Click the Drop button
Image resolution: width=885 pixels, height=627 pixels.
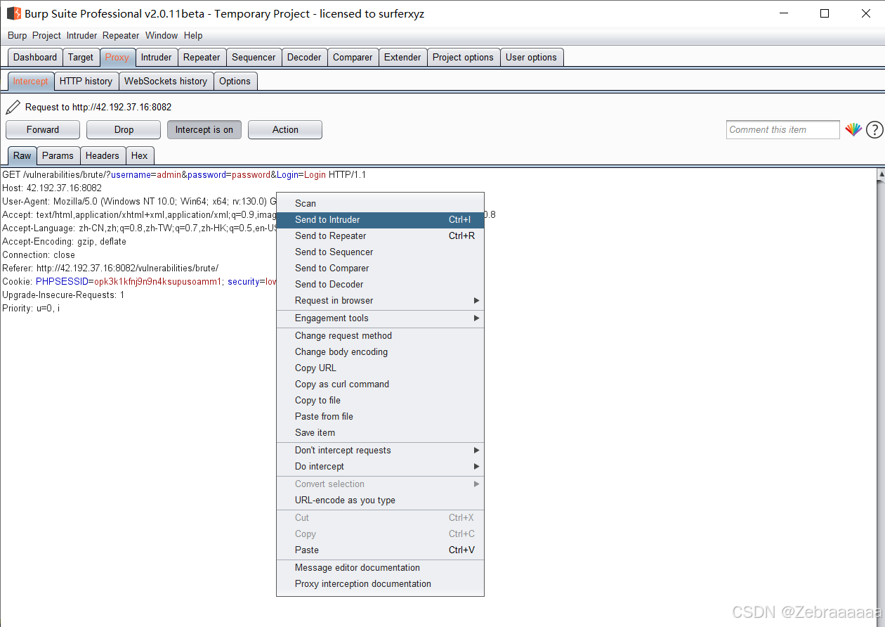pos(124,129)
